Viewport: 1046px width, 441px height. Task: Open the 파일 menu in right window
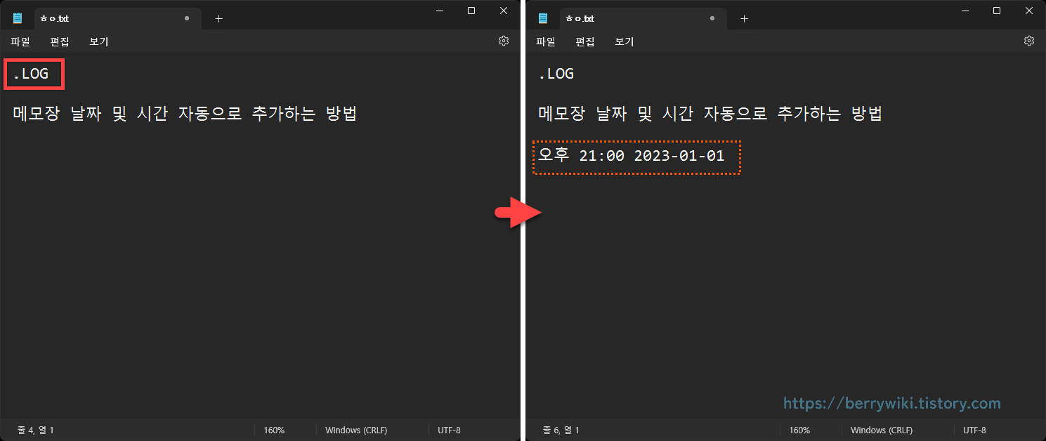coord(546,41)
